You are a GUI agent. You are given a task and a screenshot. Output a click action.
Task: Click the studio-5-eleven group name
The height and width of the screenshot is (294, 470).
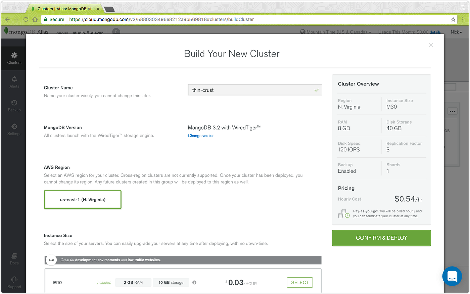[88, 33]
